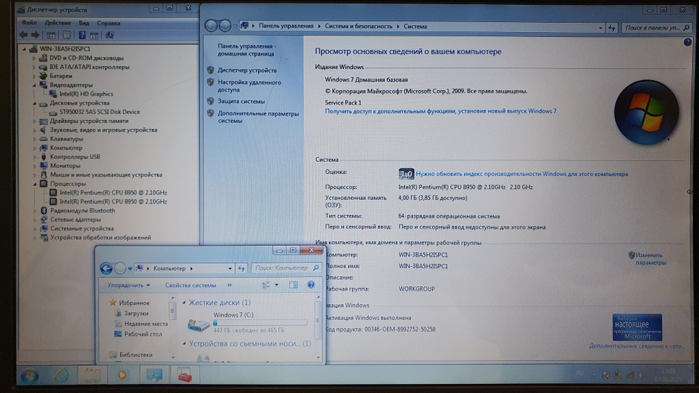The image size is (699, 393).
Task: Select Системные устройства category
Action: 82,228
